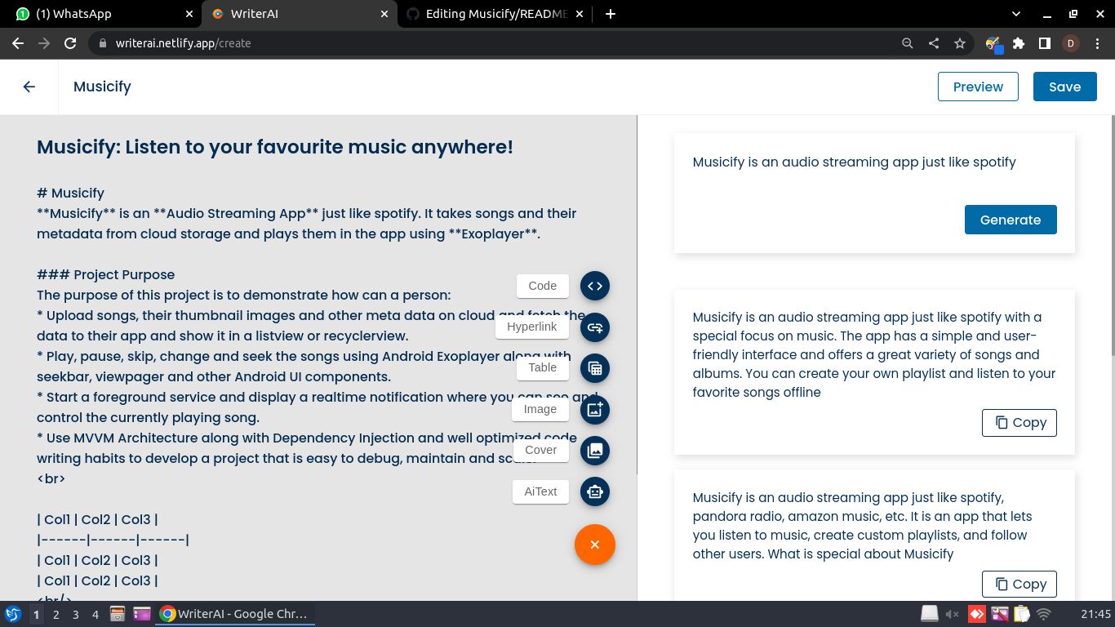This screenshot has width=1115, height=627.
Task: Click the red AnyDesk tray icon
Action: pyautogui.click(x=976, y=614)
